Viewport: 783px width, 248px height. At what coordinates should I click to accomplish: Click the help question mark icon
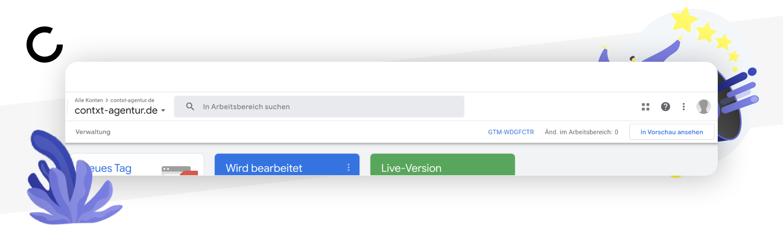pos(666,107)
